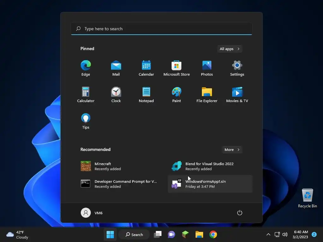
Task: Click the Windows Start button on taskbar
Action: [110, 234]
